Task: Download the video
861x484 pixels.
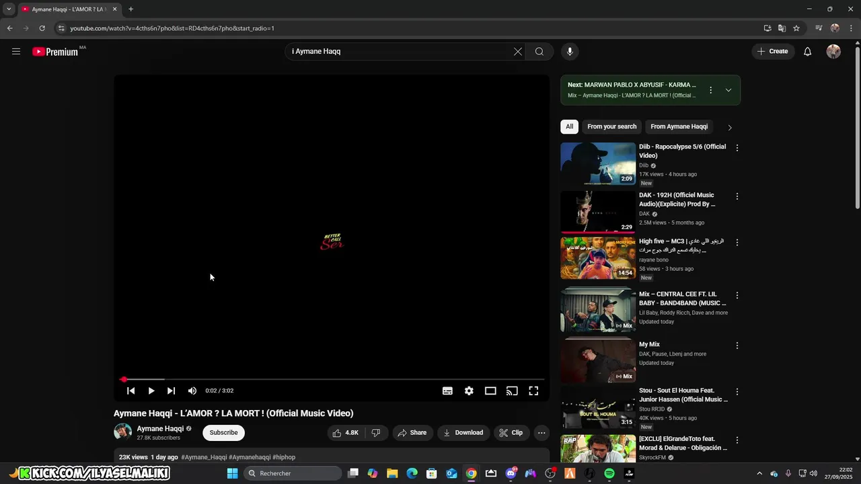Action: click(x=463, y=433)
